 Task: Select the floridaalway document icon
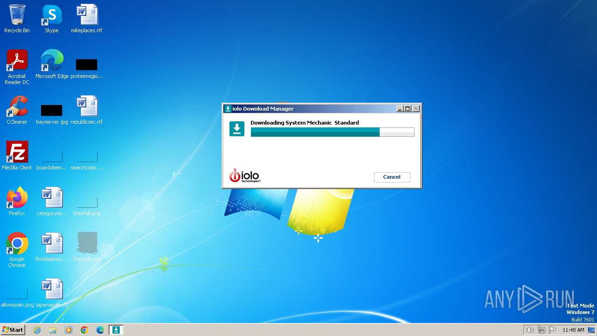pos(52,247)
